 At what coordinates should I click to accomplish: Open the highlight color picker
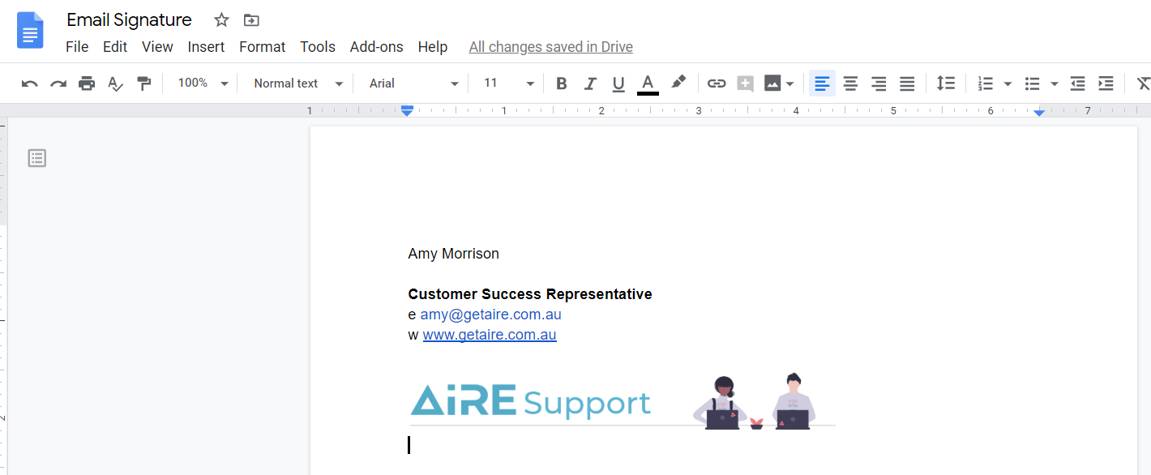(678, 82)
